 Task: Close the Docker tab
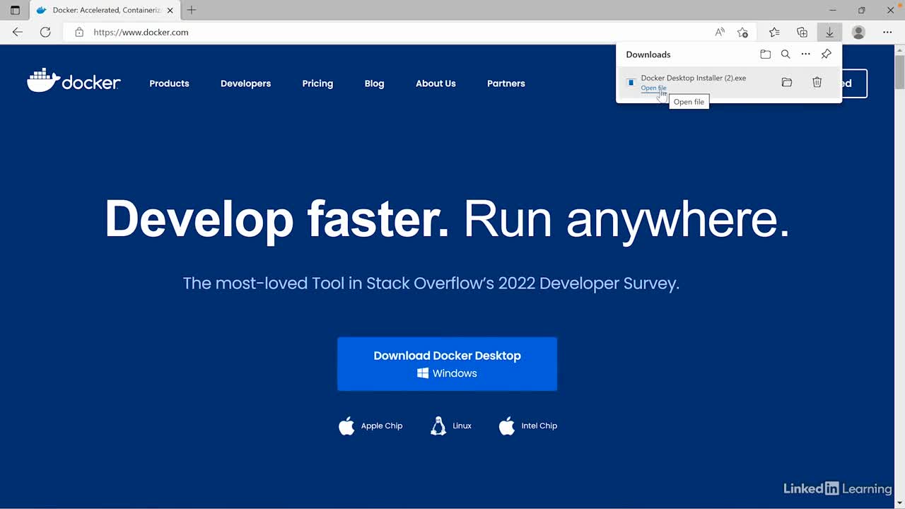pyautogui.click(x=170, y=10)
